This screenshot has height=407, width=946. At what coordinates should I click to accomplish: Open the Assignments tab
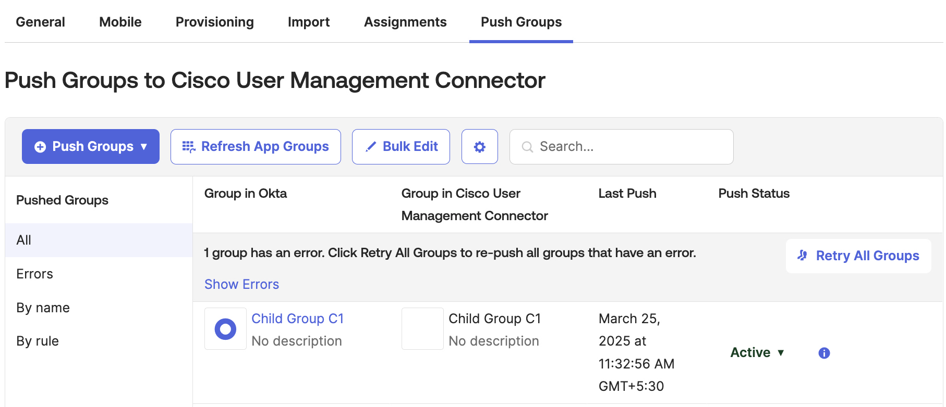(405, 22)
